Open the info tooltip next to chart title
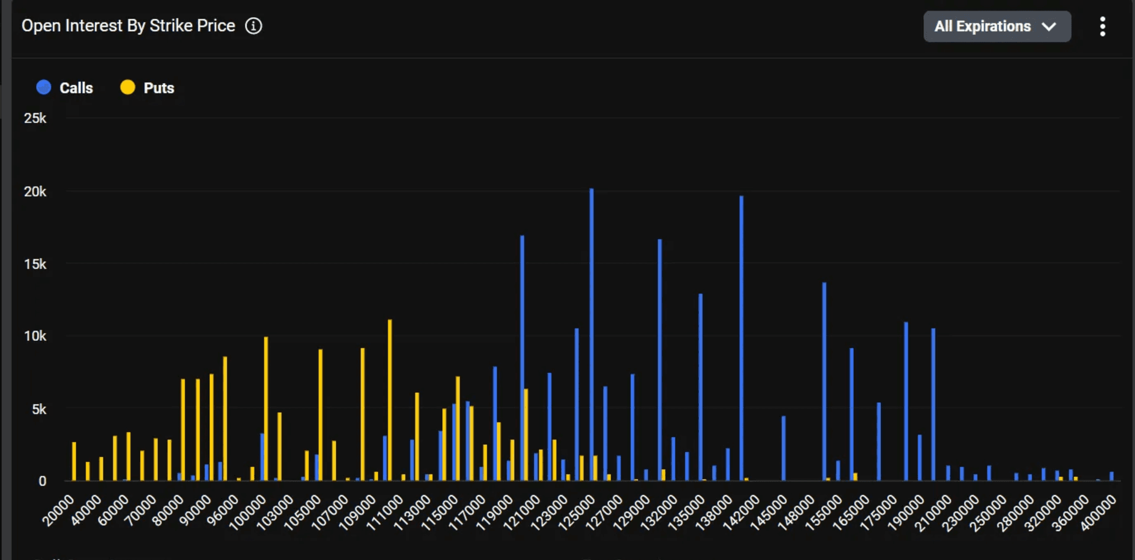 click(253, 25)
